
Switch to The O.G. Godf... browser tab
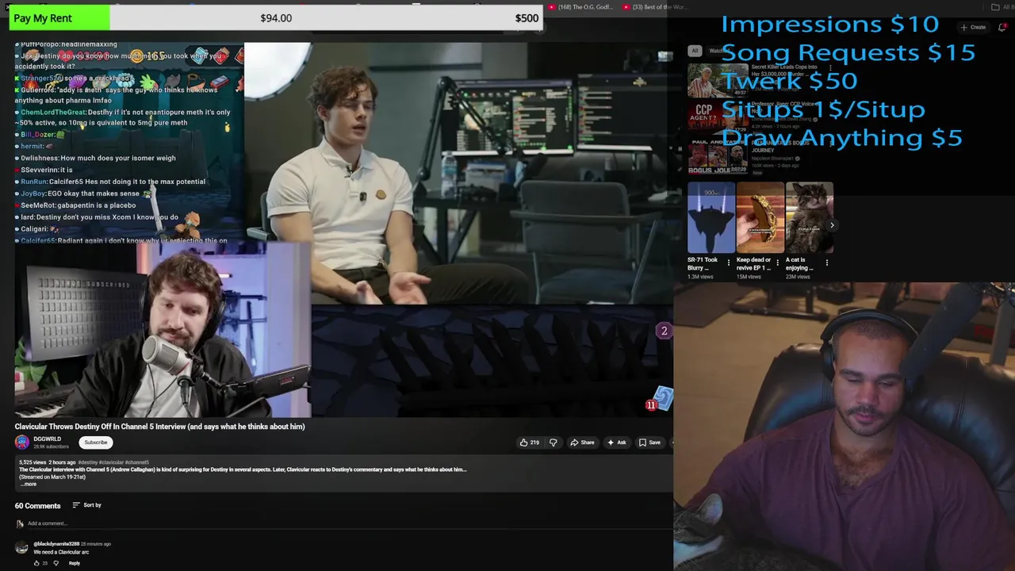[x=580, y=7]
